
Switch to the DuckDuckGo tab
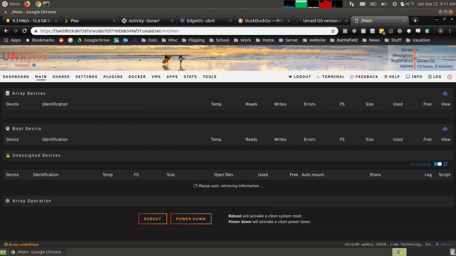tap(264, 20)
